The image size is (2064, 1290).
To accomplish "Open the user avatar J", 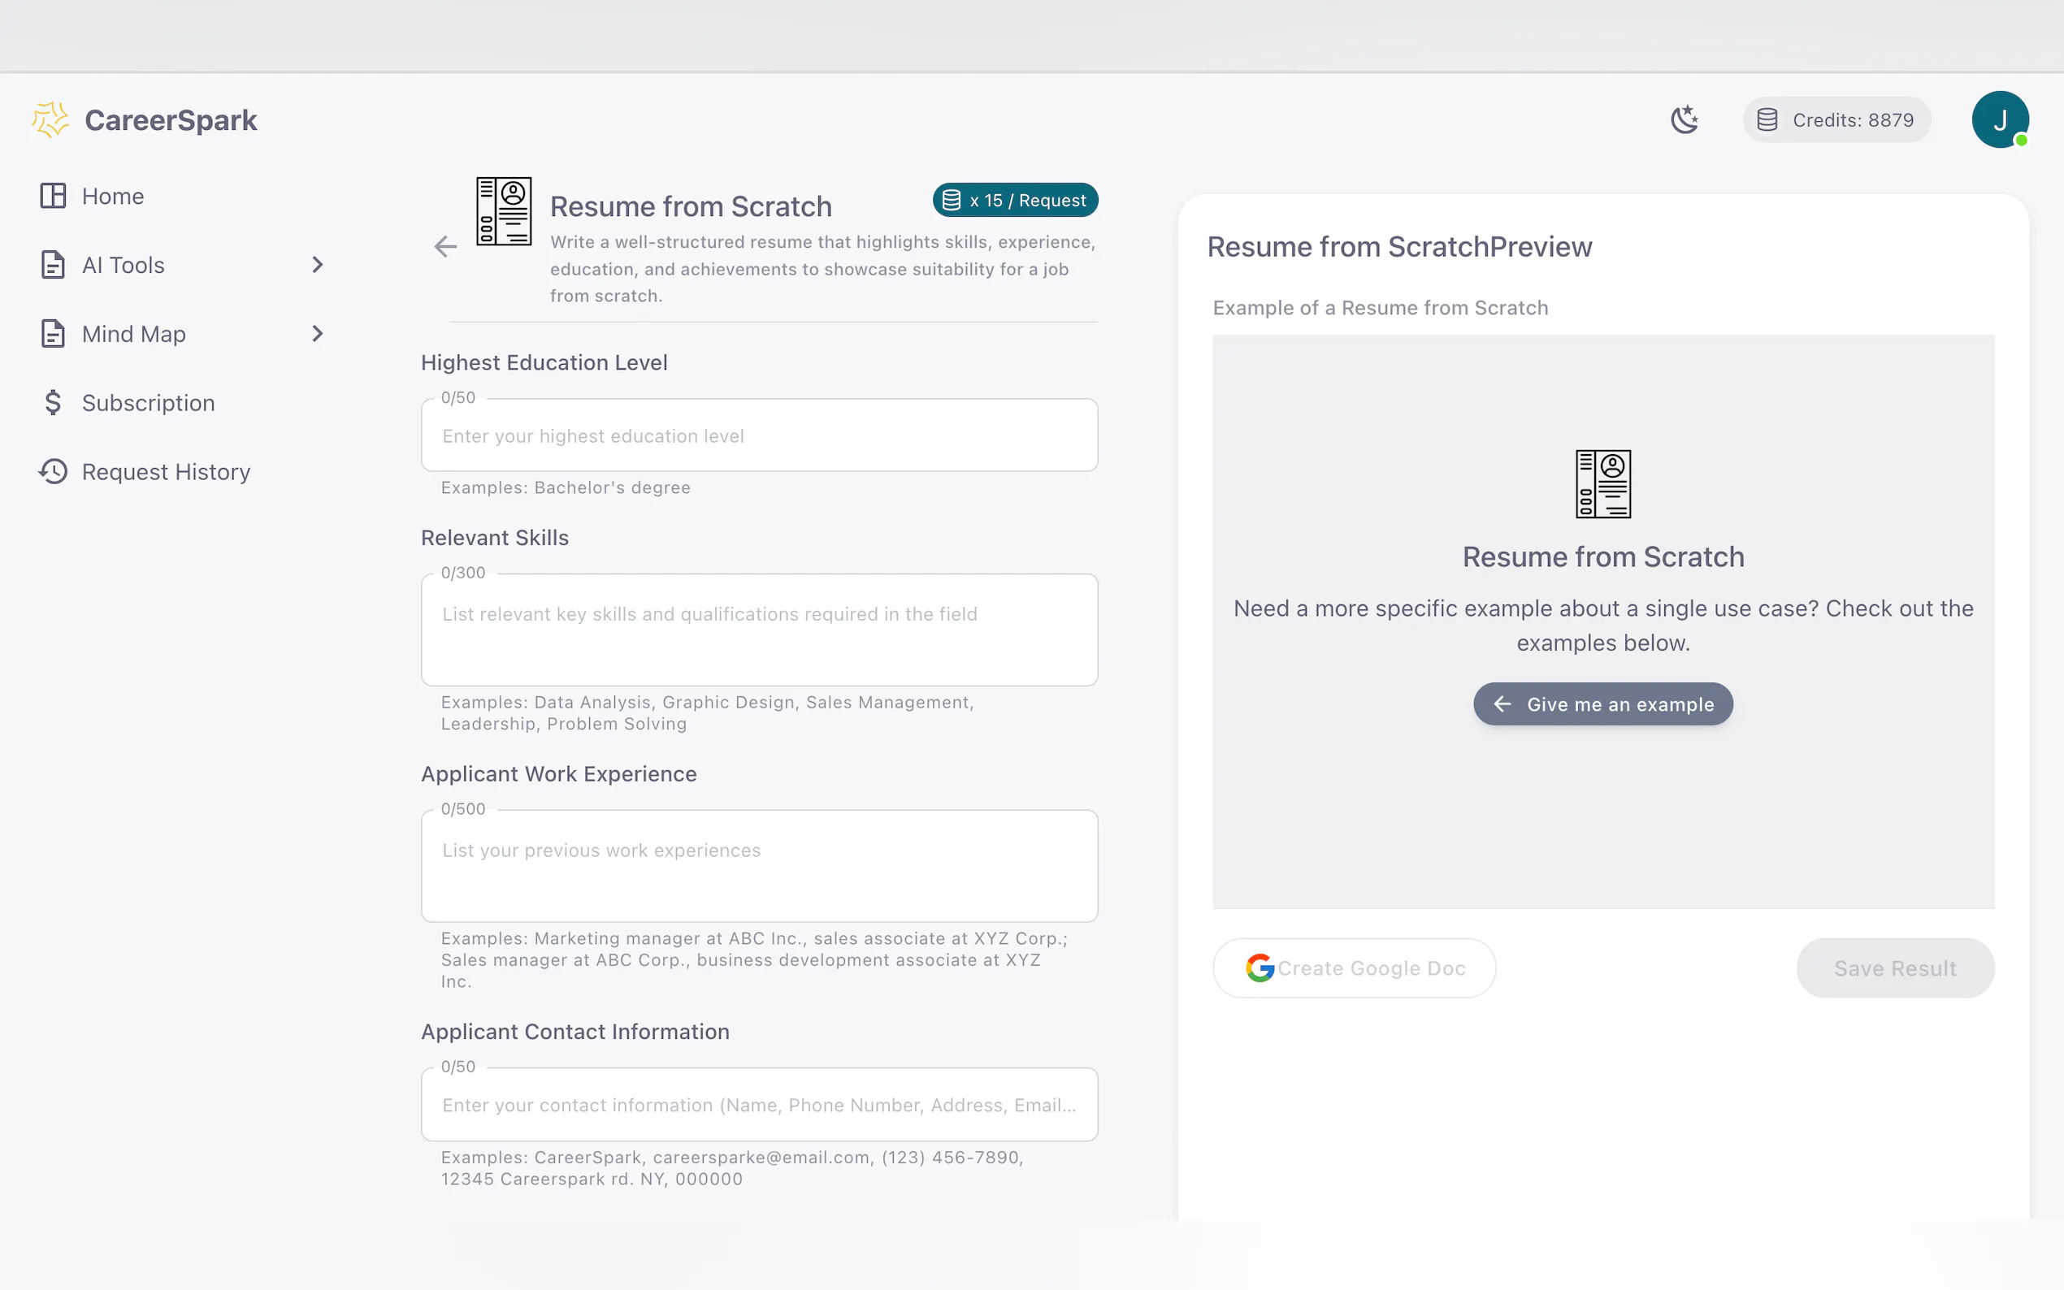I will tap(1999, 119).
